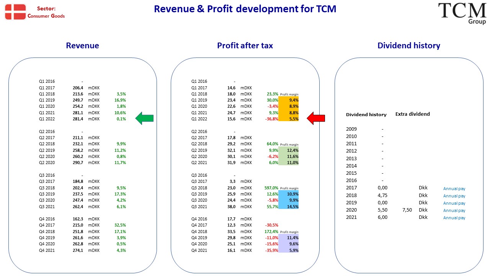Select the Revenue section heading
The height and width of the screenshot is (276, 490).
pos(82,46)
